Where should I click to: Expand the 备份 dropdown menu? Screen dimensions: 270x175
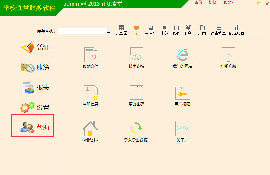pos(200,2)
